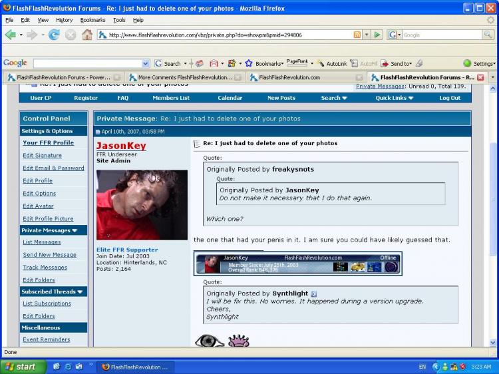
Task: Open Your FFR Profile link
Action: [48, 143]
